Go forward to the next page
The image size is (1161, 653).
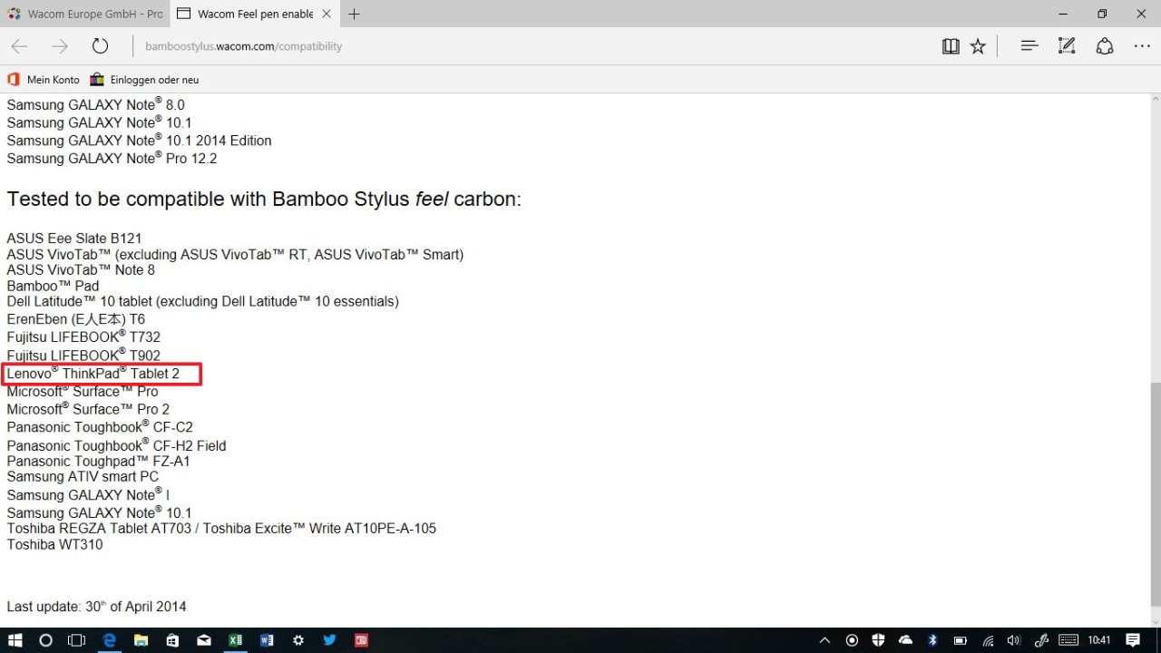point(60,46)
